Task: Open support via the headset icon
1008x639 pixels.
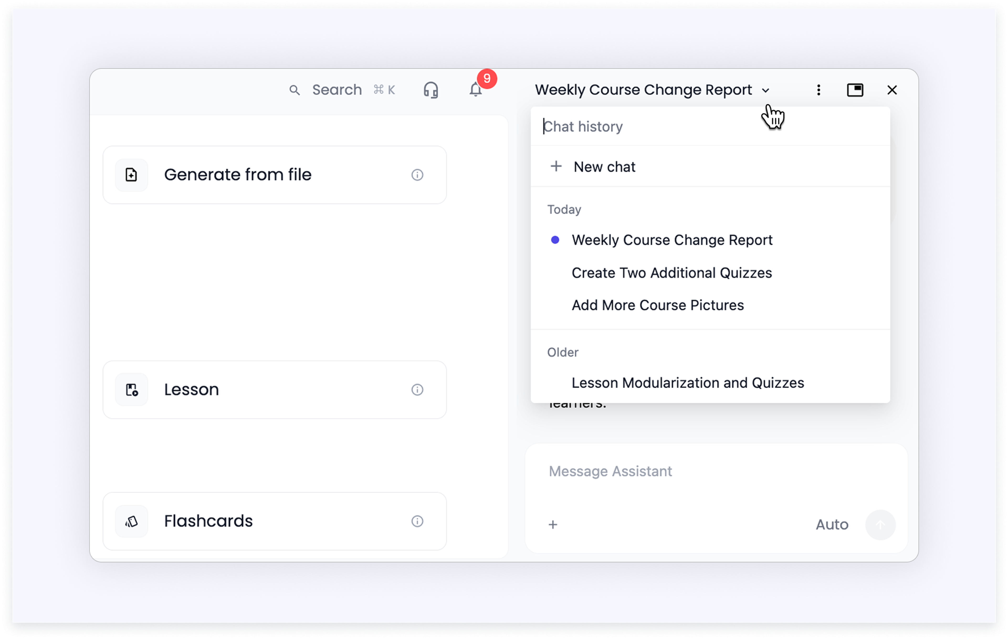Action: pos(431,90)
